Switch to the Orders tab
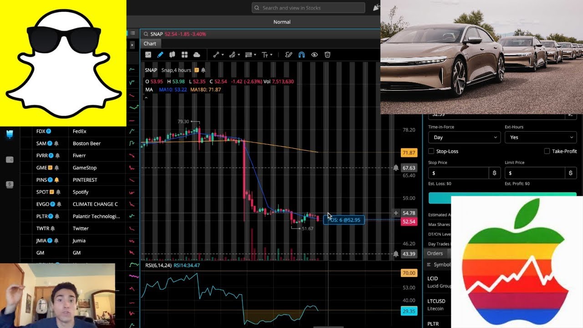 pyautogui.click(x=435, y=253)
